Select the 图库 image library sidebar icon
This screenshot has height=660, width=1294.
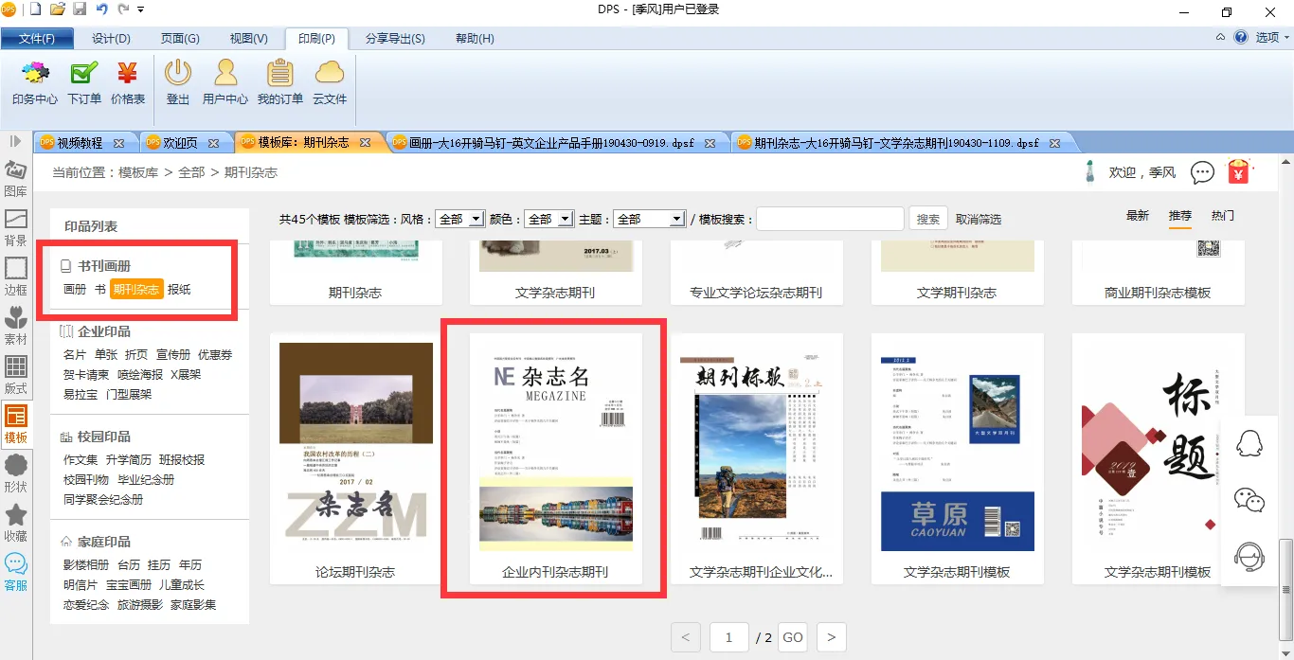click(x=16, y=178)
